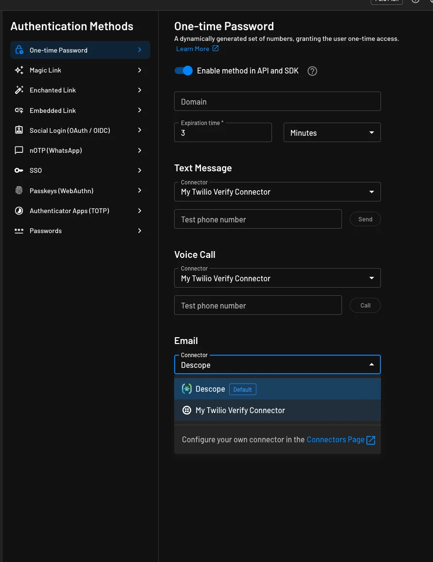Image resolution: width=433 pixels, height=562 pixels.
Task: Click the Paid Plan button at top
Action: 386,1
